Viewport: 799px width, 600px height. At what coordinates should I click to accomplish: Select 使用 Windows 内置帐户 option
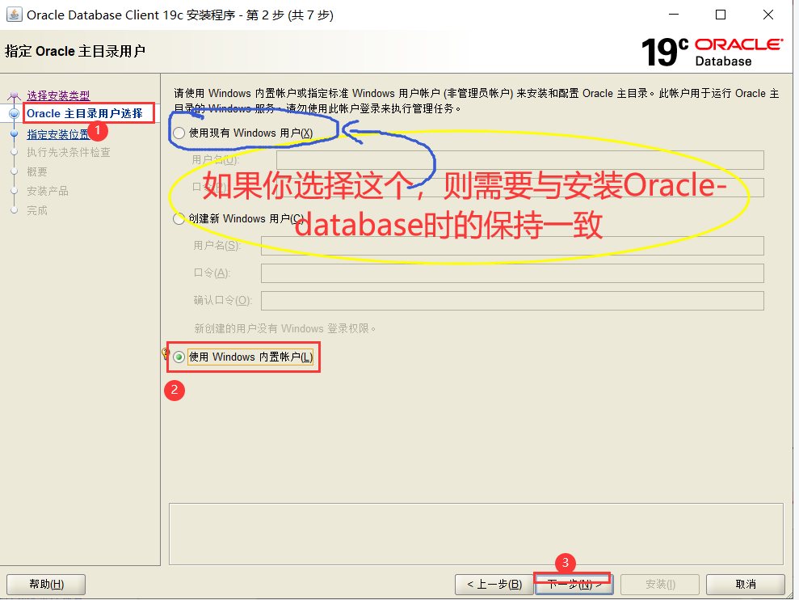coord(179,357)
